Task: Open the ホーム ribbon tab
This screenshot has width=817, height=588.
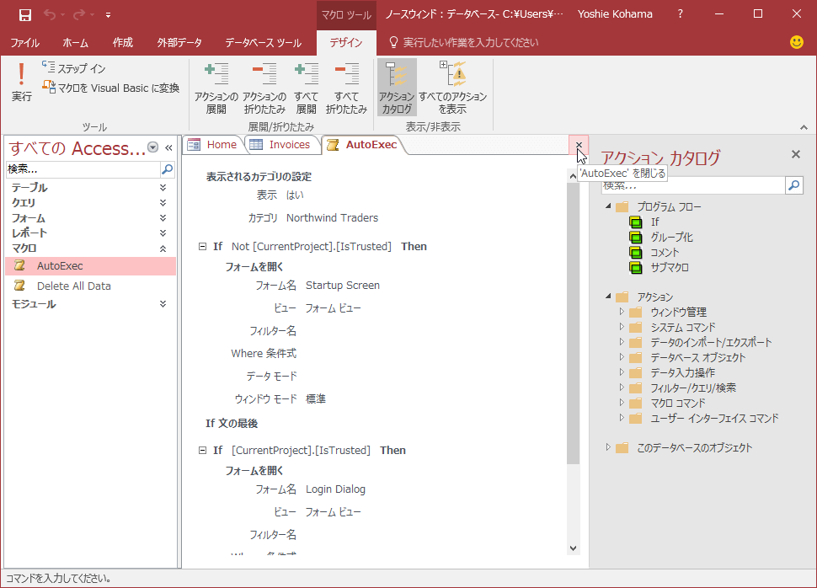Action: click(x=76, y=43)
